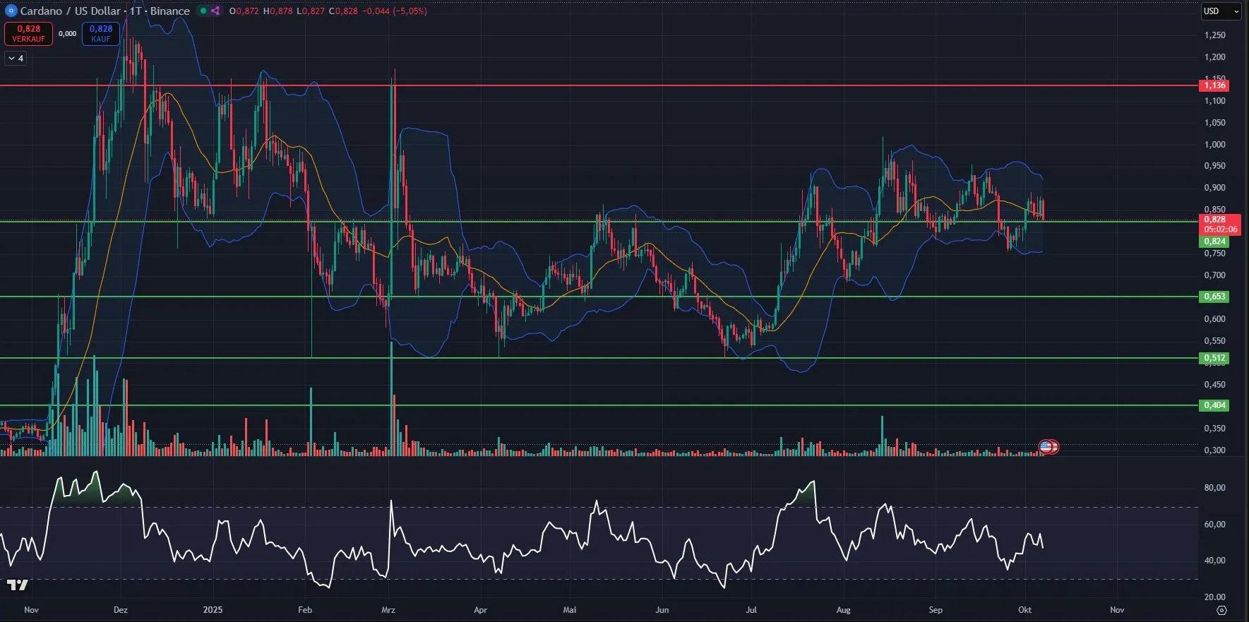Click the current price 0,828 countdown label
Image resolution: width=1249 pixels, height=622 pixels.
coord(1220,225)
